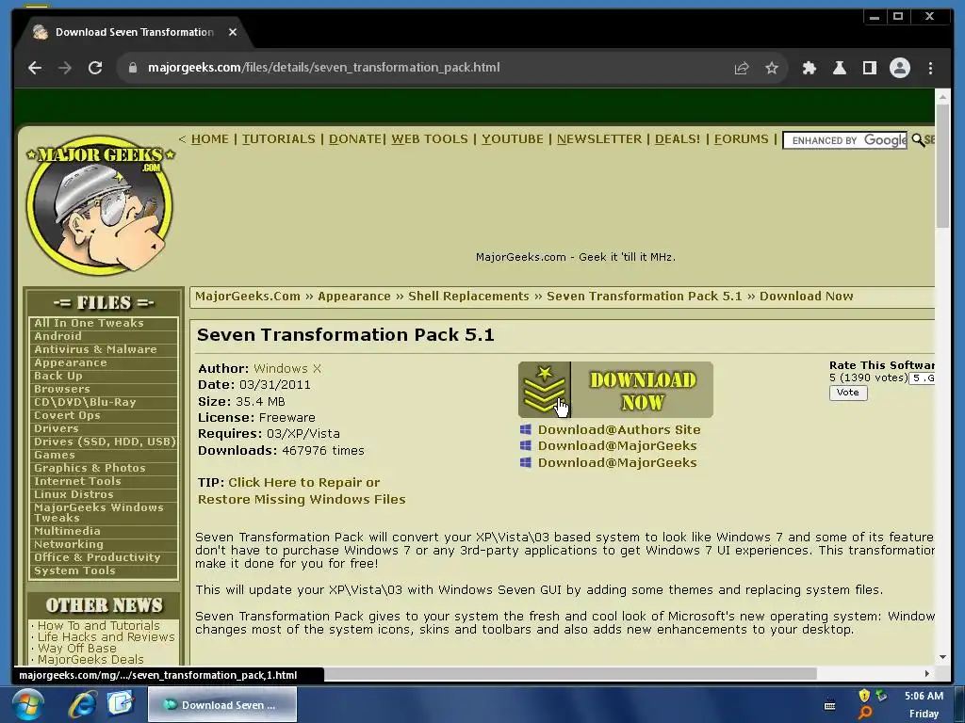
Task: Click the Download Seven taskbar button
Action: pyautogui.click(x=222, y=704)
